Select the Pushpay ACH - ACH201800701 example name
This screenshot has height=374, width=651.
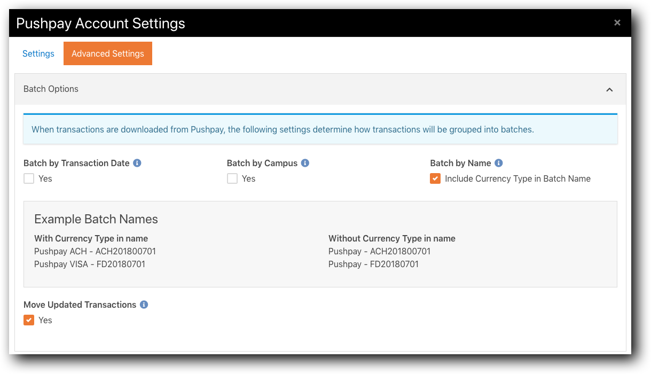(x=95, y=251)
